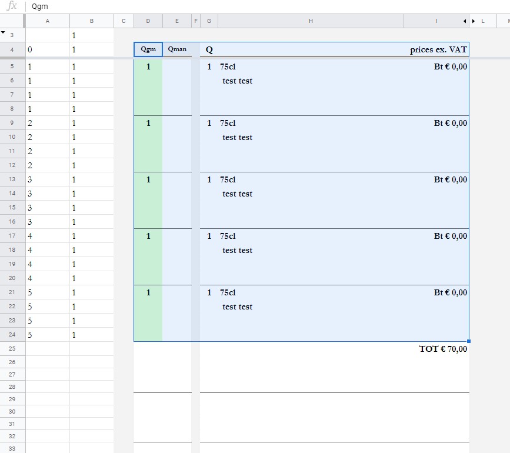Select column B header
The image size is (510, 453).
click(x=91, y=21)
